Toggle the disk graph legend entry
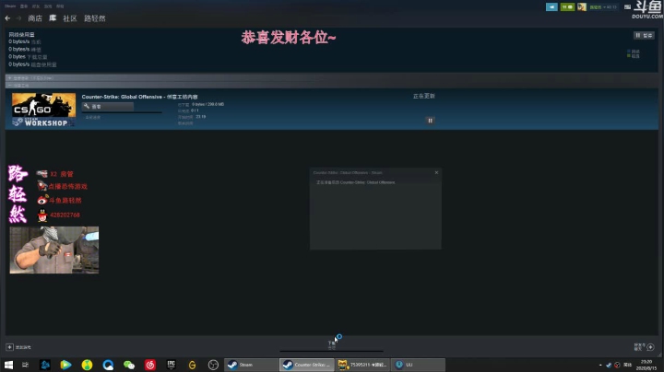 634,56
